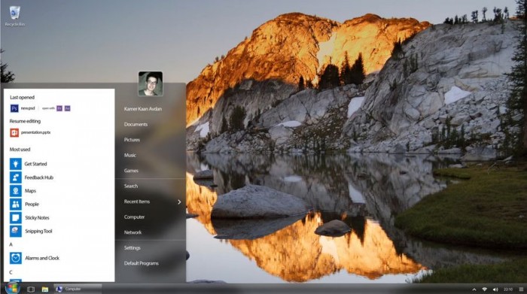Expand the Recent Items submenu arrow

(179, 202)
